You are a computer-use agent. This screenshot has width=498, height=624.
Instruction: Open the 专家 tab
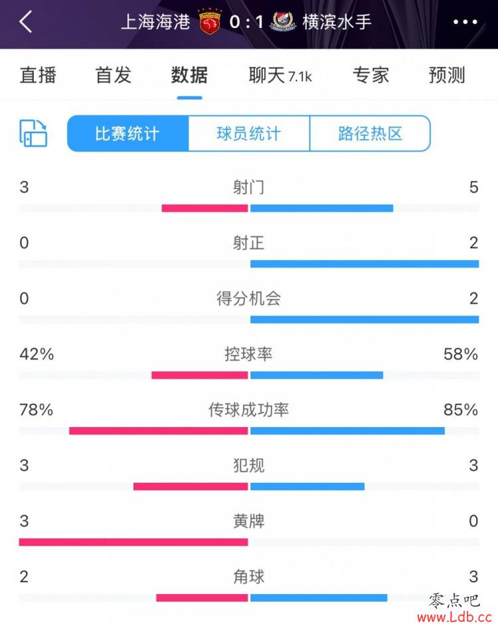click(371, 75)
